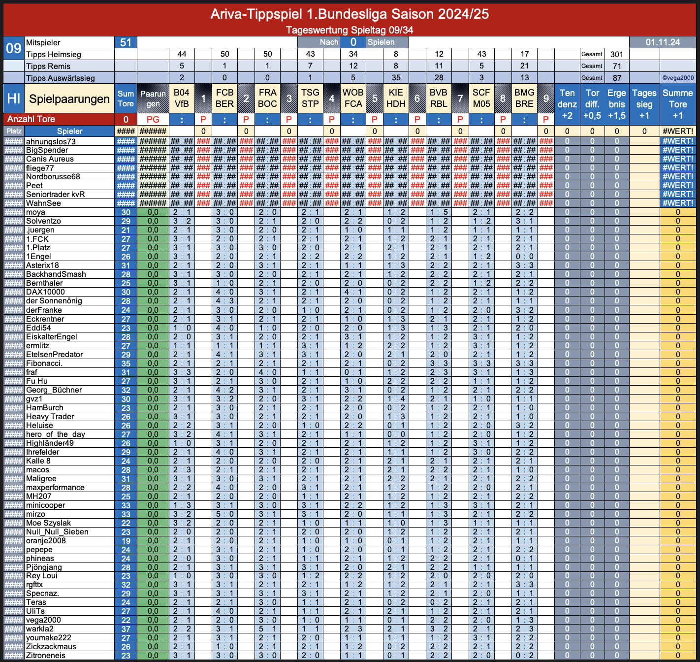
Task: Select player name 'Heavy Trader'
Action: [x=50, y=417]
